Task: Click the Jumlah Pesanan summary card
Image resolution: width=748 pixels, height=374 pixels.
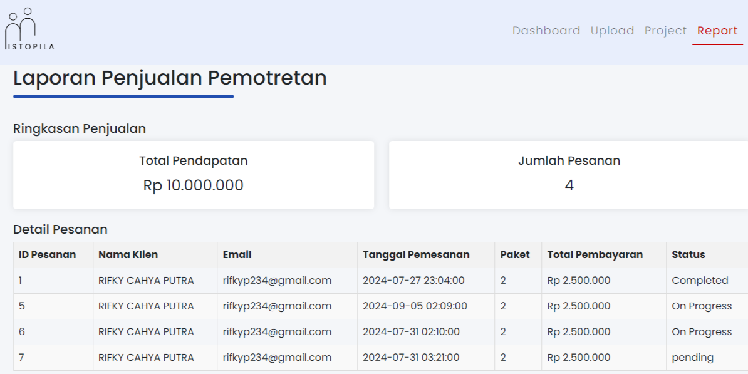Action: coord(568,175)
